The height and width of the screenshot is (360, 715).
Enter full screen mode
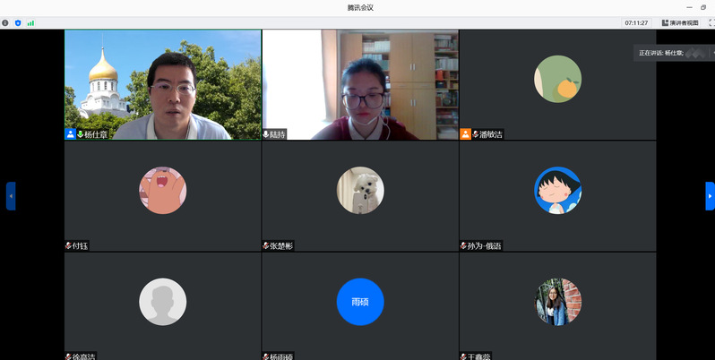coord(710,22)
